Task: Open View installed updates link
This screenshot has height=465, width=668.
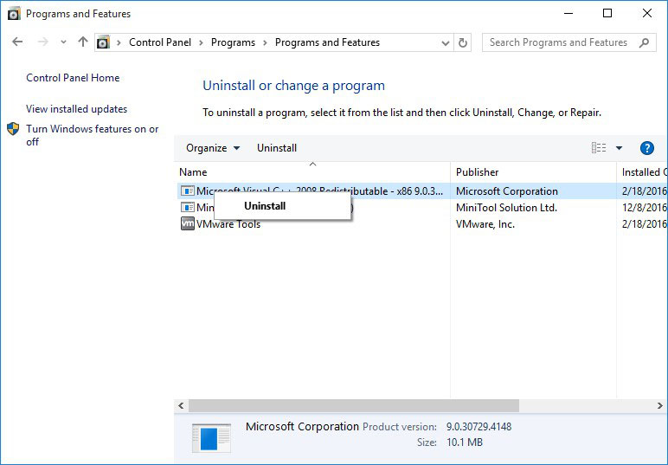Action: coord(77,109)
